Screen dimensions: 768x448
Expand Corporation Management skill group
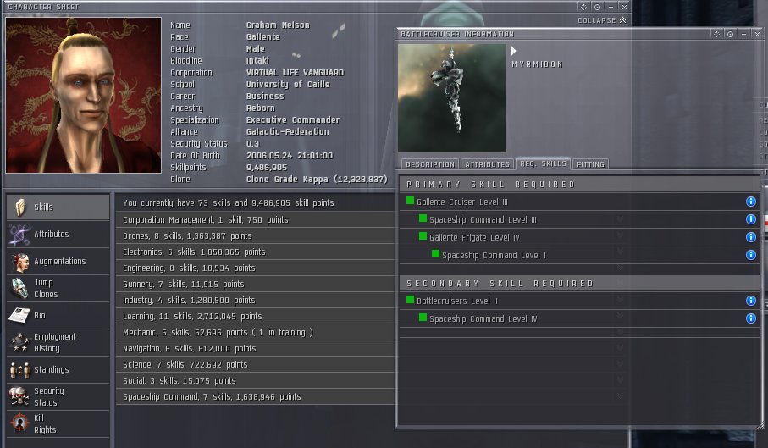[x=255, y=220]
